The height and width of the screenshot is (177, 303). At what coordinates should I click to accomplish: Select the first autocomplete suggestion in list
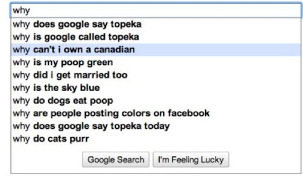[x=77, y=24]
